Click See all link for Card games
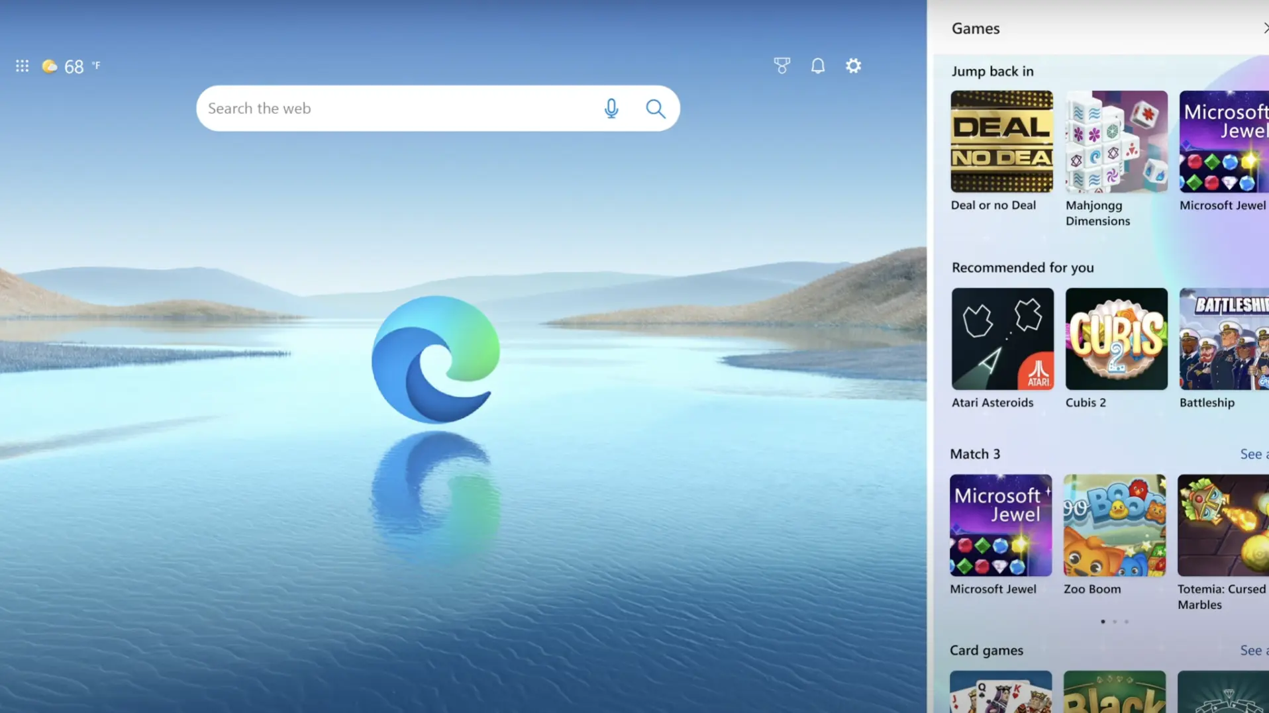 click(x=1254, y=650)
